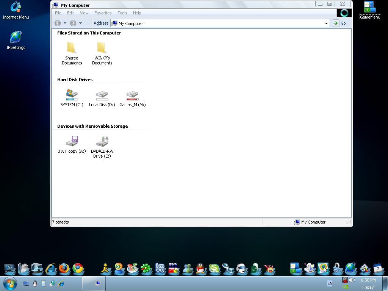Screen dimensions: 388x291
Task: Open the Internet Menu desktop icon
Action: click(x=16, y=10)
